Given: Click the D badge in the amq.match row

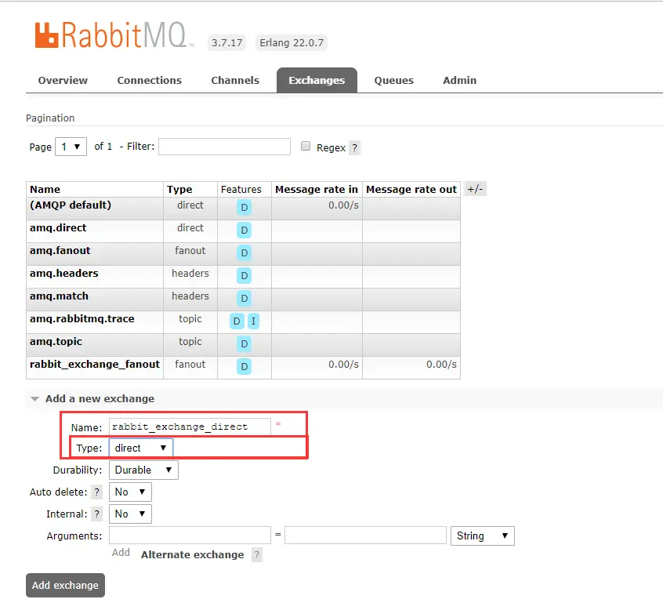Looking at the screenshot, I should point(244,299).
